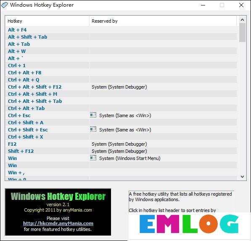Image resolution: width=251 pixels, height=241 pixels.
Task: Select the Win + , hotkey row
Action: 121,173
